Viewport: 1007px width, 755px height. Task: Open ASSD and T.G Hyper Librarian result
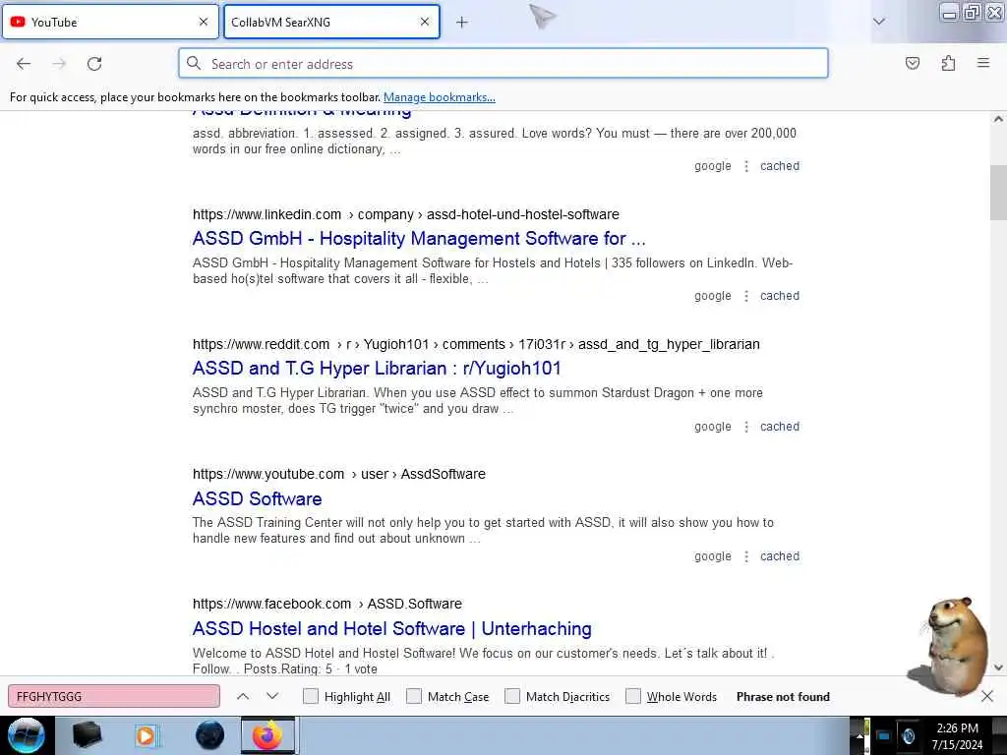377,368
